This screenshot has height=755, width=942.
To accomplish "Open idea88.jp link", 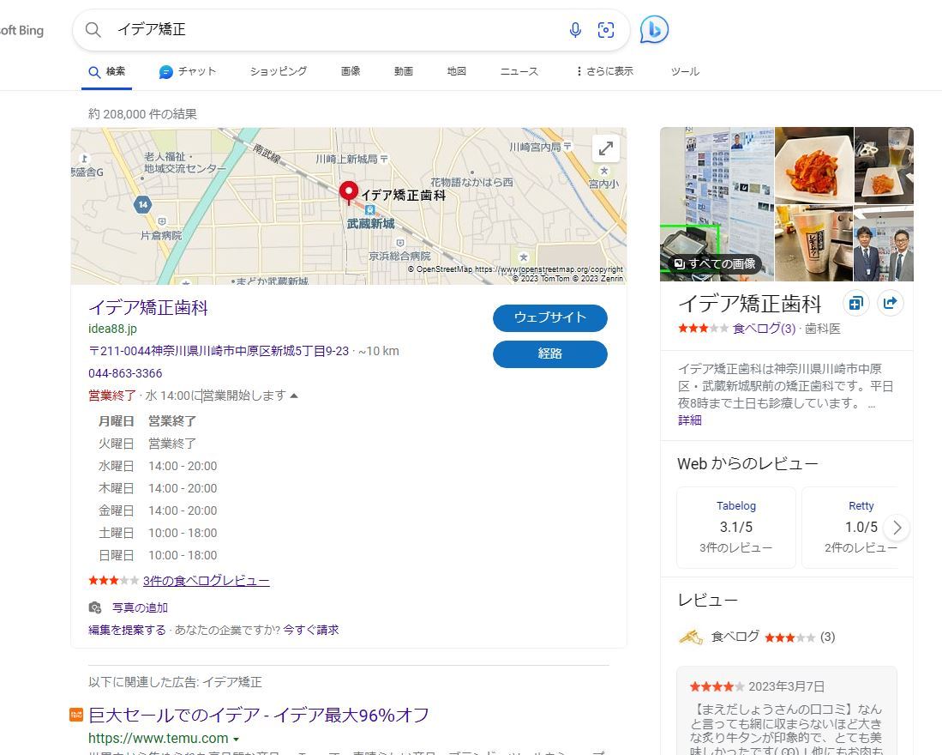I will point(112,329).
